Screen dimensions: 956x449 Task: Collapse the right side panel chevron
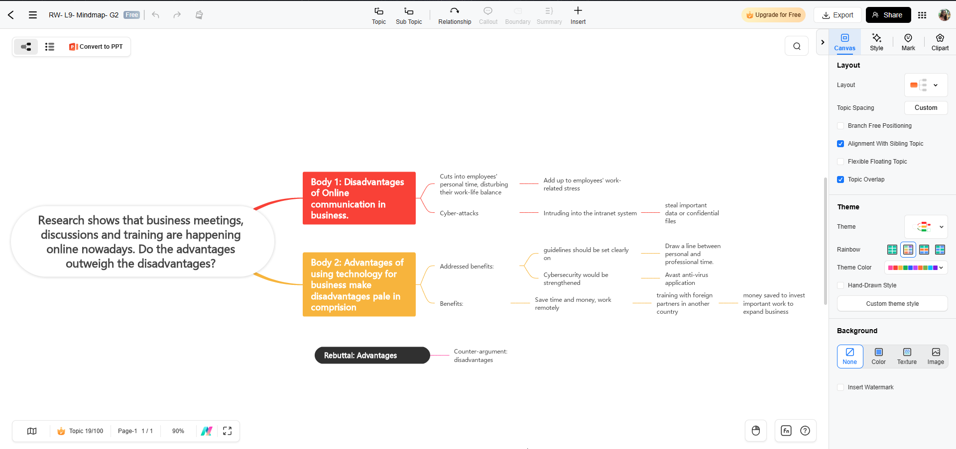click(x=823, y=42)
